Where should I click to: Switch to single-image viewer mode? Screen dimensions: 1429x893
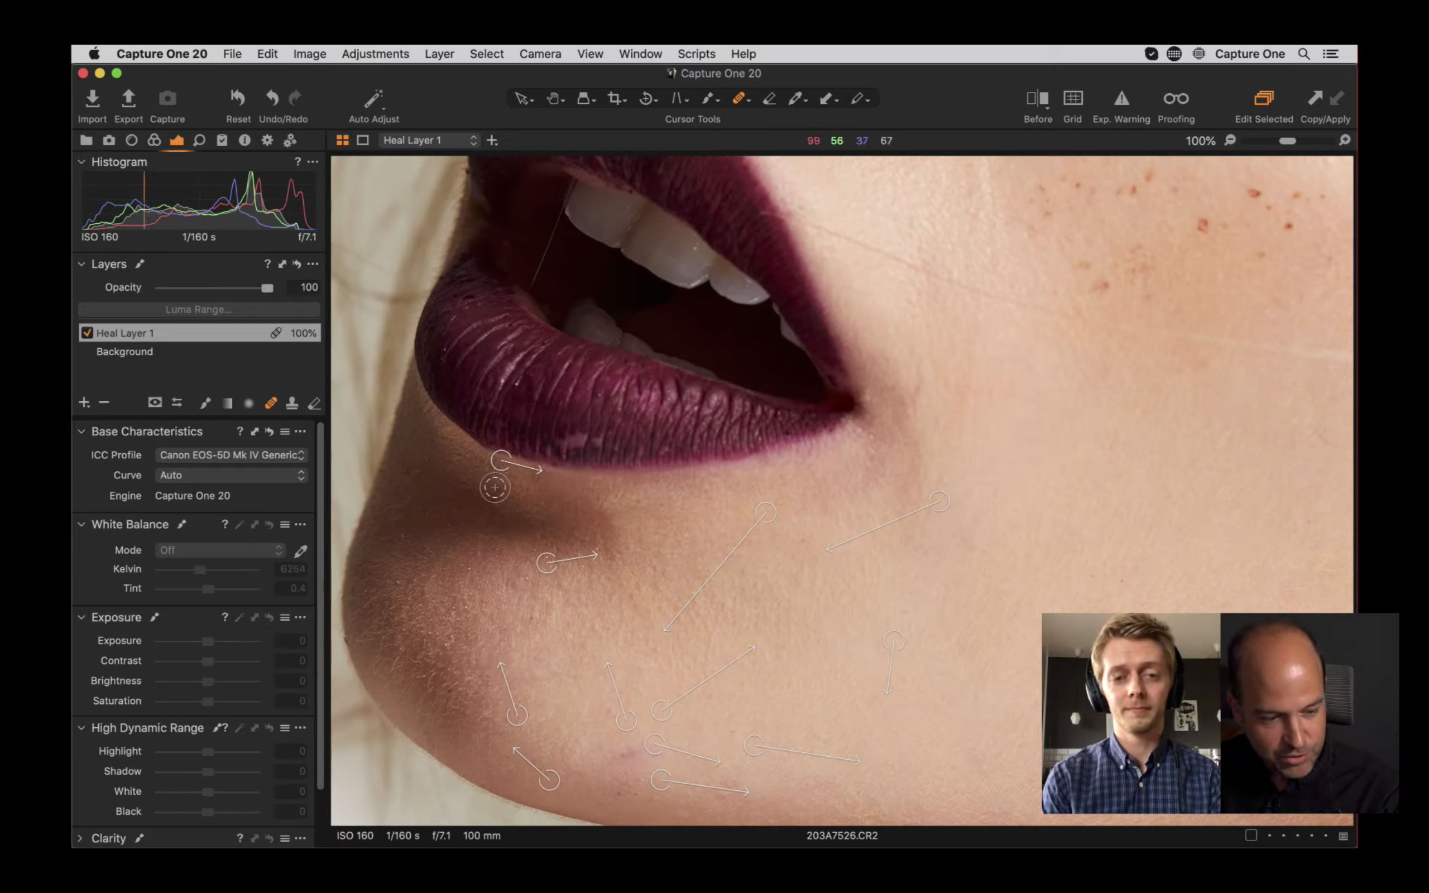click(x=363, y=140)
